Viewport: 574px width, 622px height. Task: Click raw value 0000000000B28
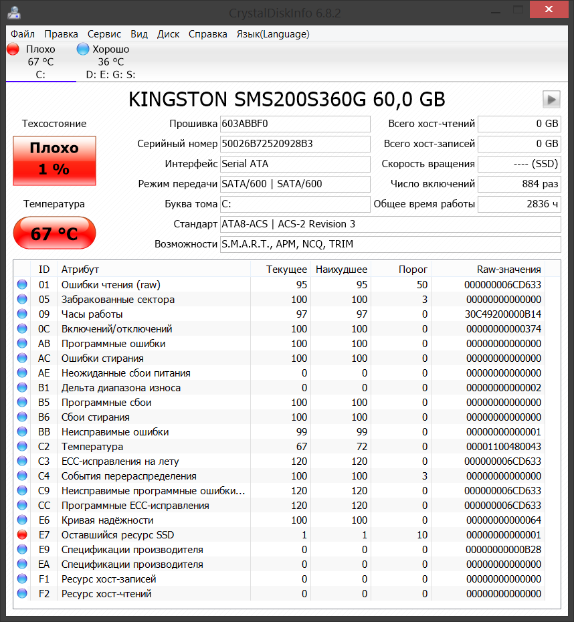click(x=503, y=550)
